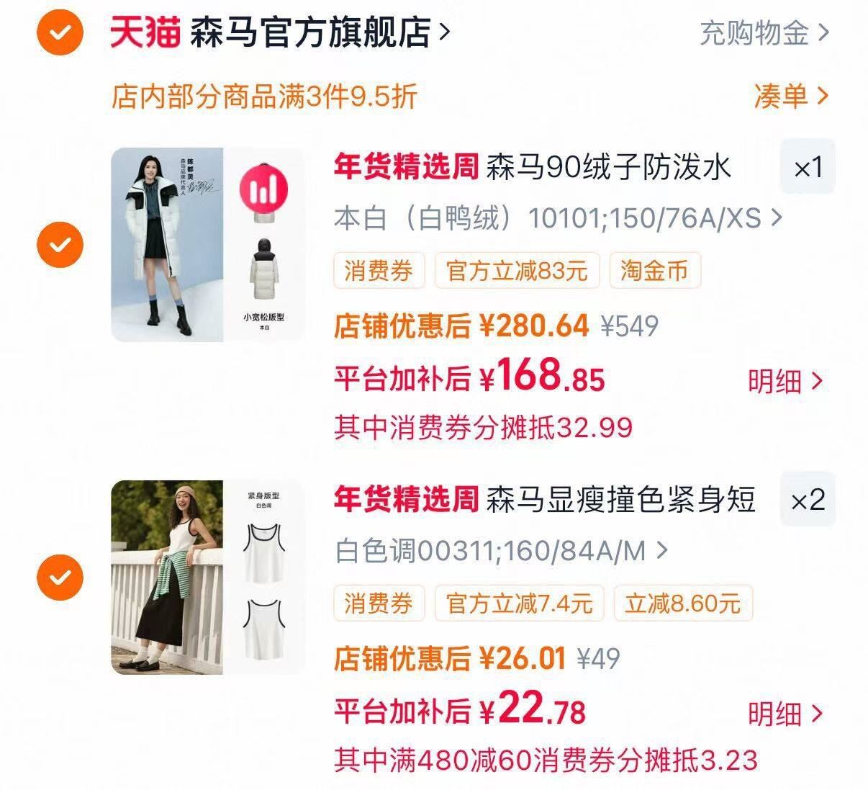Toggle selection of the white down jacket
Screen dimensions: 868x790
coord(60,245)
